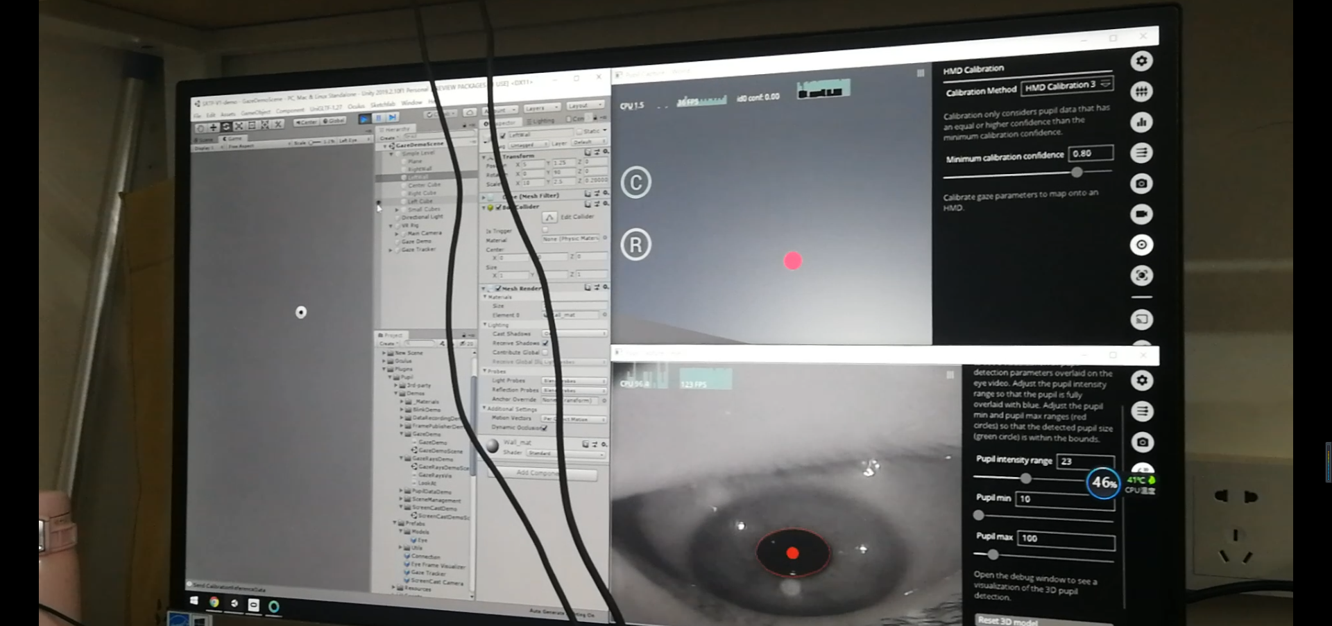Open the Shader Standard dropdown
The height and width of the screenshot is (626, 1332).
[565, 453]
